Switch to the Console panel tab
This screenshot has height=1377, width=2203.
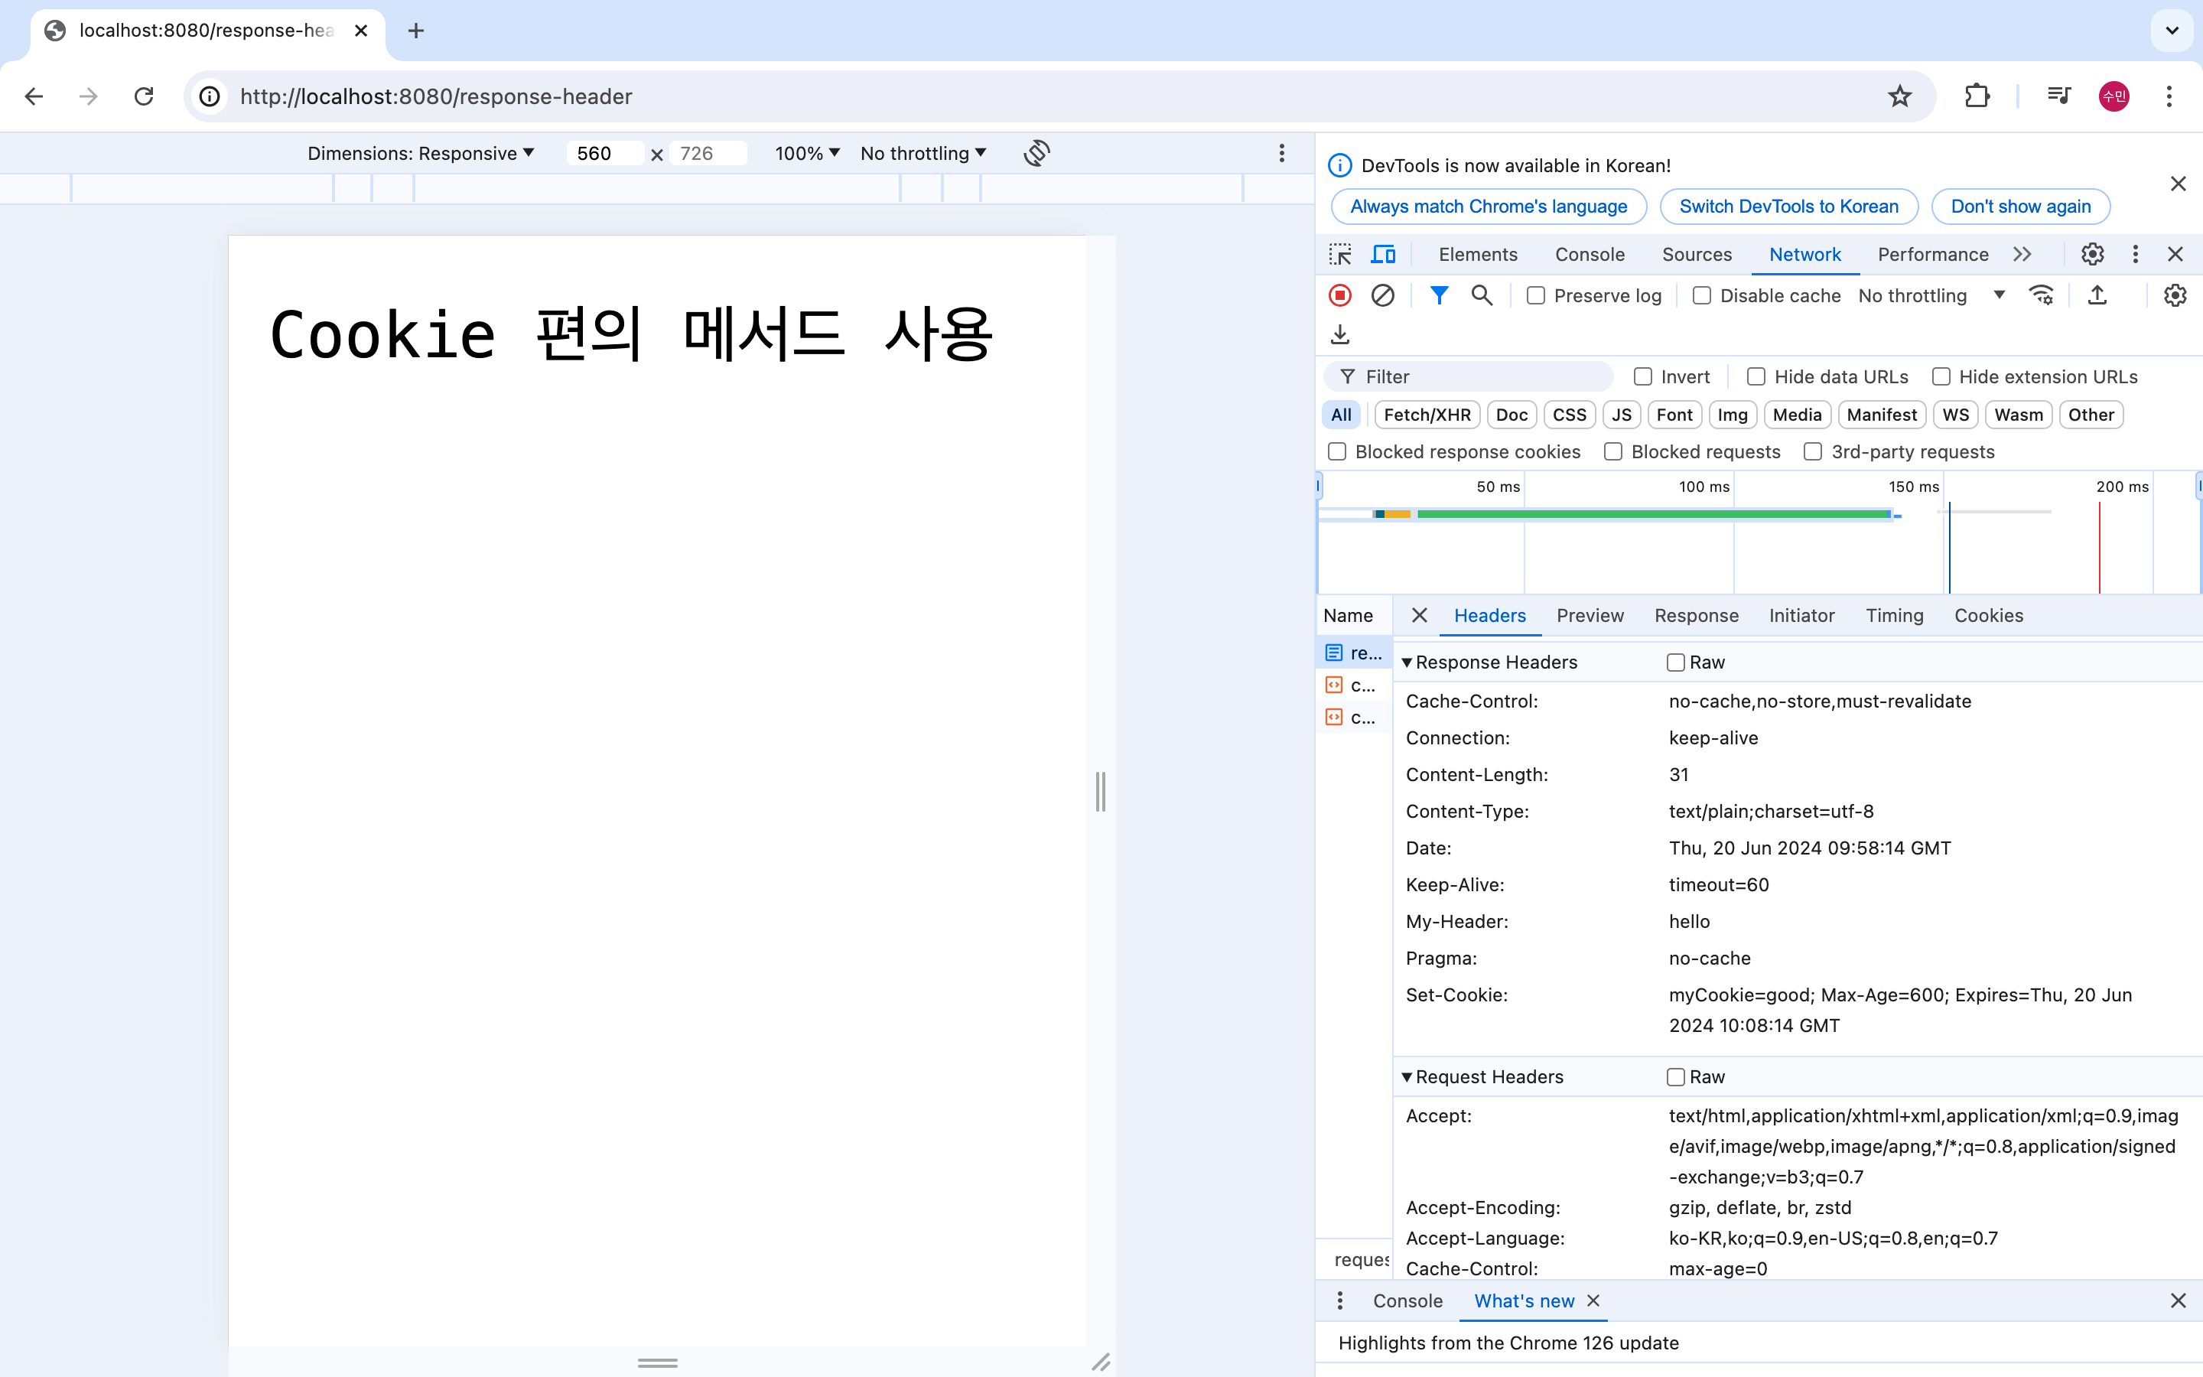tap(1589, 254)
